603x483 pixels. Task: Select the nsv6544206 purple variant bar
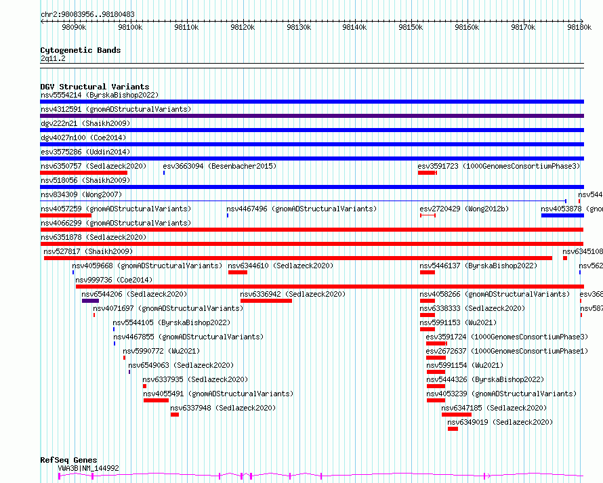coord(90,301)
